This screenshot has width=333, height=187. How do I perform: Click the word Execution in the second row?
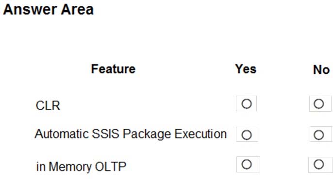(x=200, y=134)
